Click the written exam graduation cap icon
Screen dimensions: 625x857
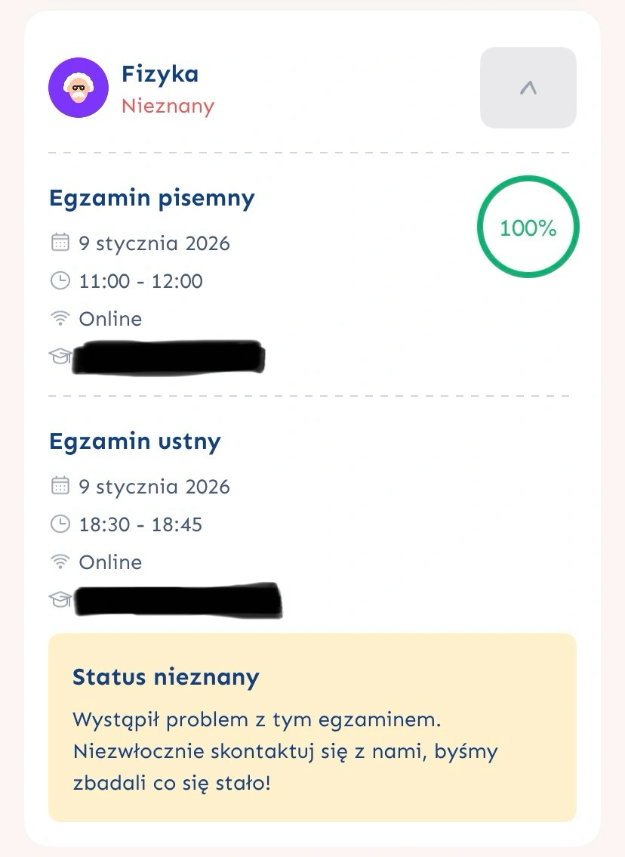pos(60,356)
